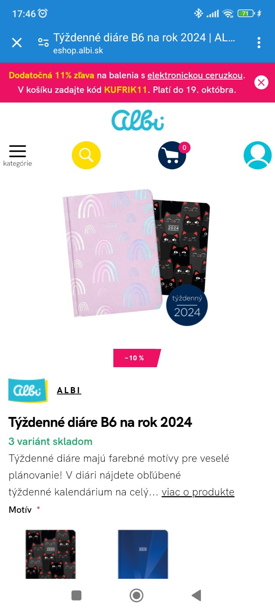Select the blue motif variant
This screenshot has width=275, height=612.
(x=143, y=554)
